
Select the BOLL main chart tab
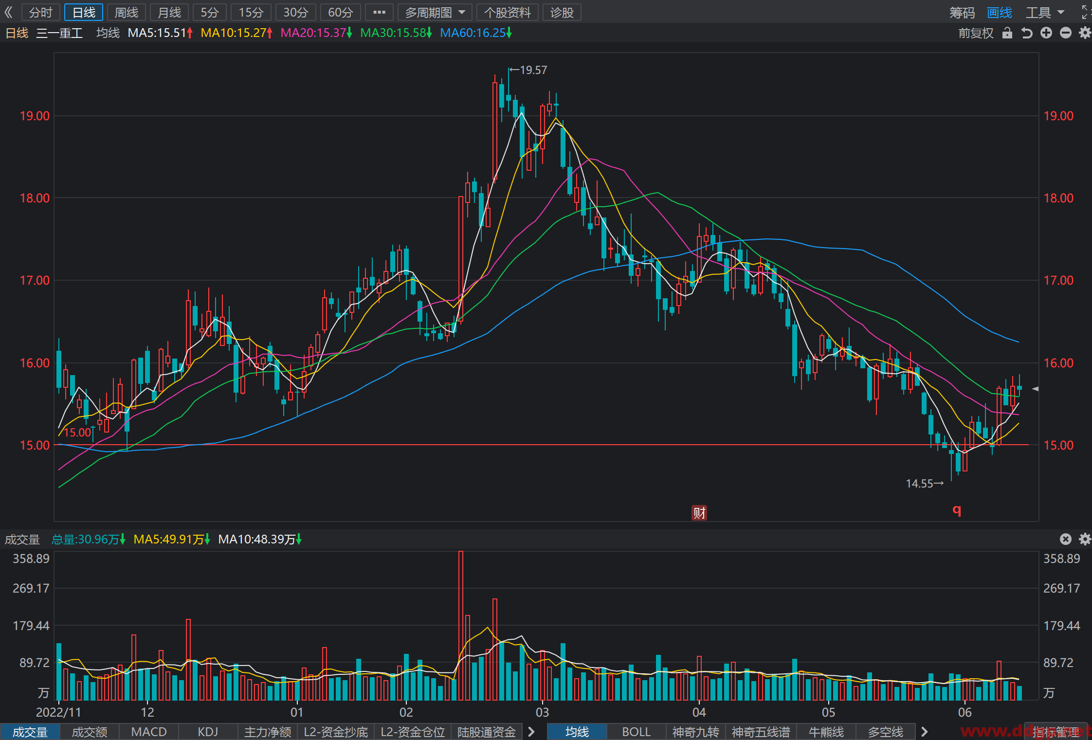pos(636,732)
